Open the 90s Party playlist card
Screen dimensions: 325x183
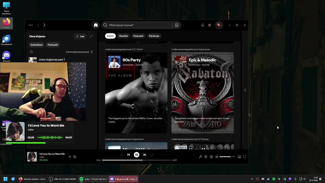tap(136, 93)
